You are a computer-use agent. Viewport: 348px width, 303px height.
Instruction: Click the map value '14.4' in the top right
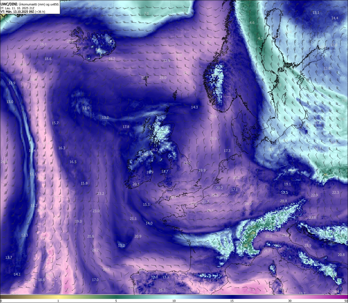point(335,18)
